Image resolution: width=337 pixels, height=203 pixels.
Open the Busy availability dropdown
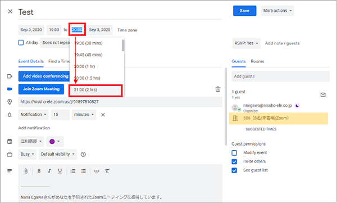[x=28, y=154]
